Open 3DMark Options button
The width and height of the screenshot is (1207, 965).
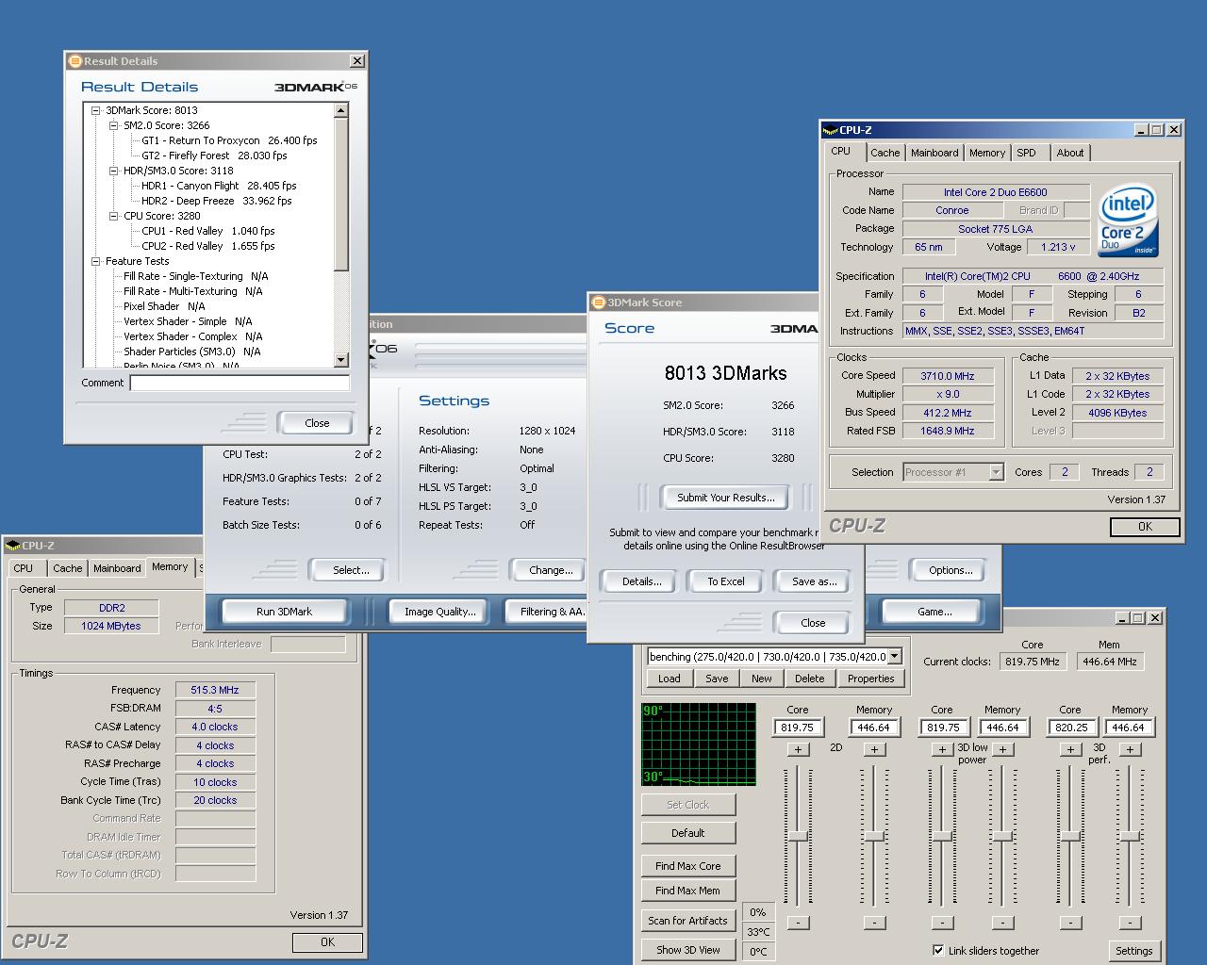coord(951,570)
